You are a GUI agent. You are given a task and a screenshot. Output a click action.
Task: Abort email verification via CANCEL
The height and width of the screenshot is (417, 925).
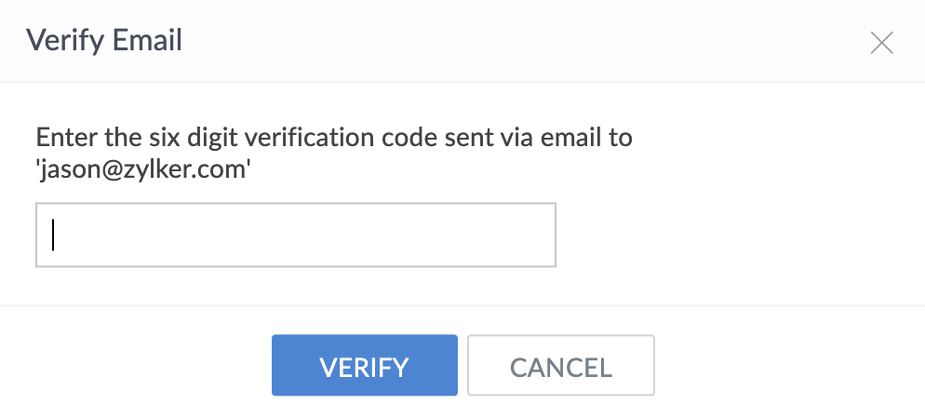(560, 366)
